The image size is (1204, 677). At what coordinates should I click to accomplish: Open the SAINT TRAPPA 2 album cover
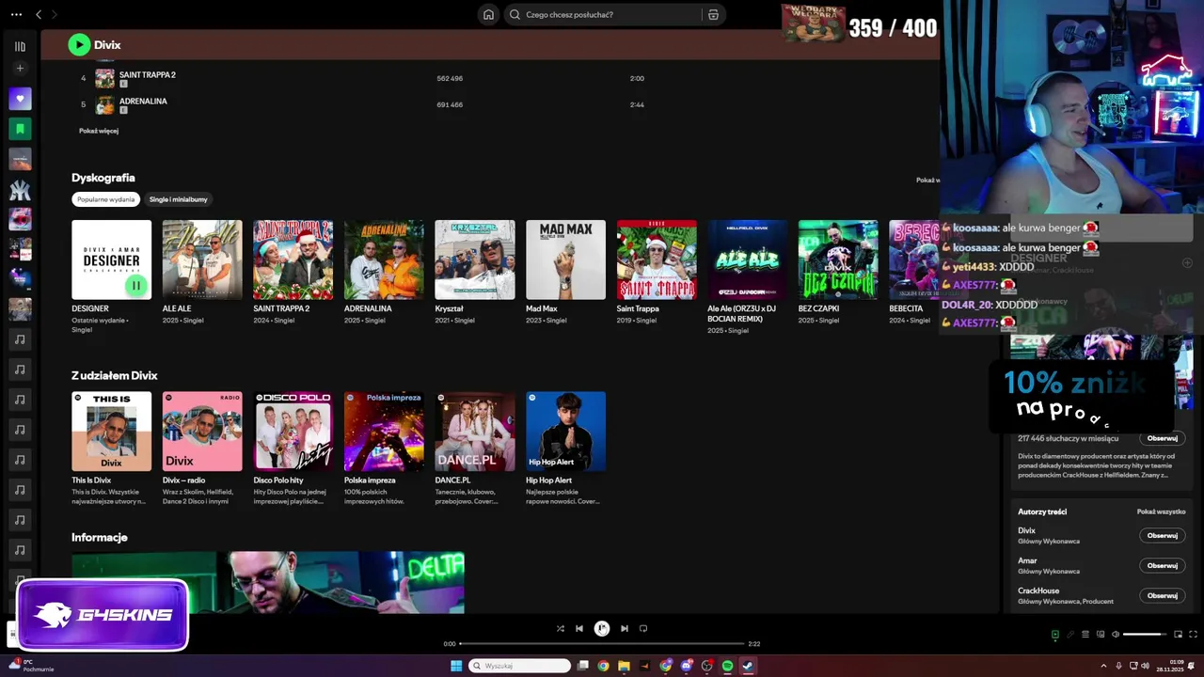[x=293, y=260]
